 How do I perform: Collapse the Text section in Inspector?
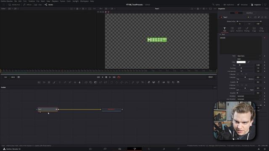220,34
